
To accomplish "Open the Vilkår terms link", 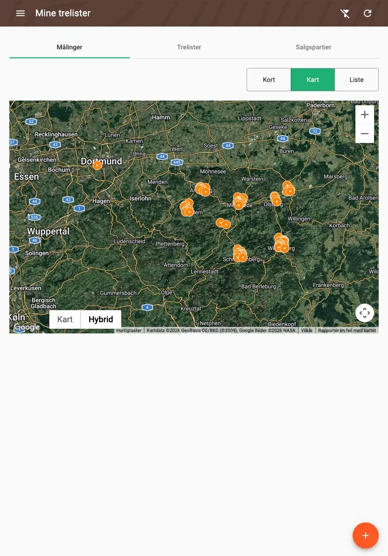I will (307, 330).
